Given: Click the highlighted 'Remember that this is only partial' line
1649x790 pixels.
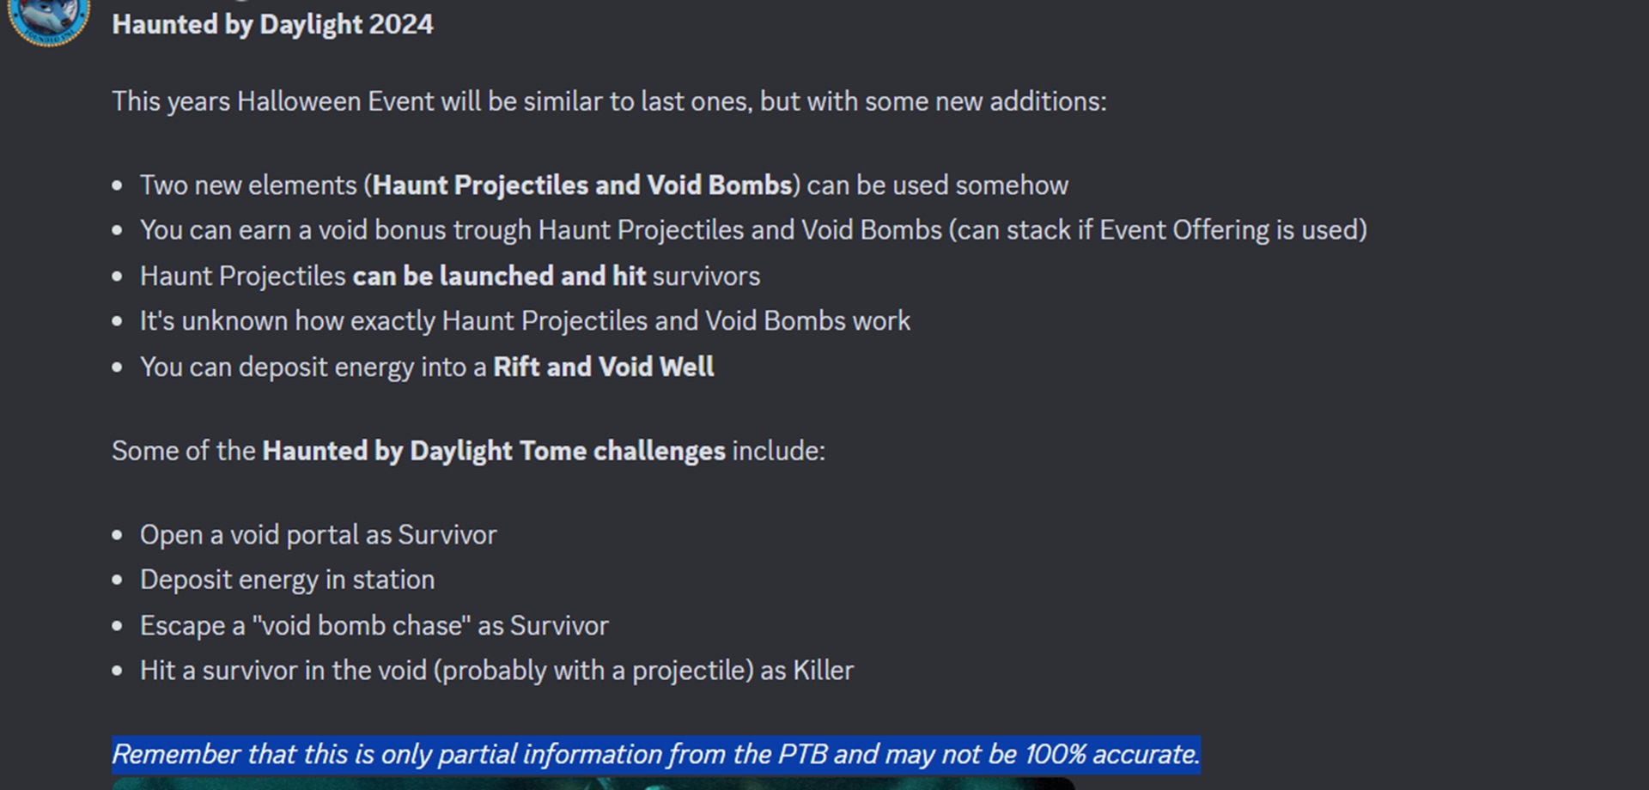Looking at the screenshot, I should [x=655, y=755].
